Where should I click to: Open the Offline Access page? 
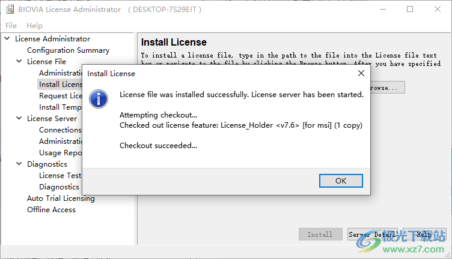(x=51, y=210)
